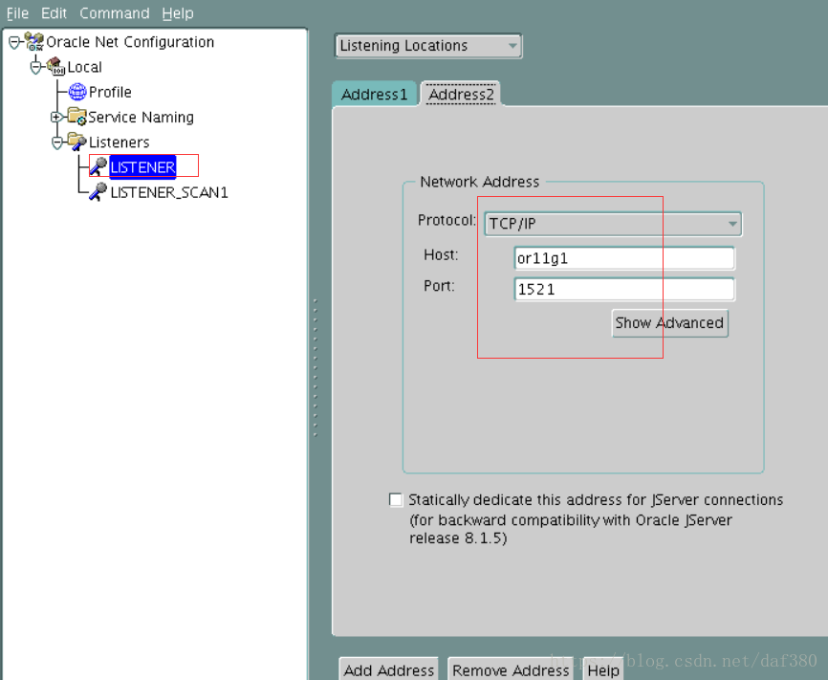Select the Service Naming tree label
The width and height of the screenshot is (828, 680).
click(x=141, y=117)
